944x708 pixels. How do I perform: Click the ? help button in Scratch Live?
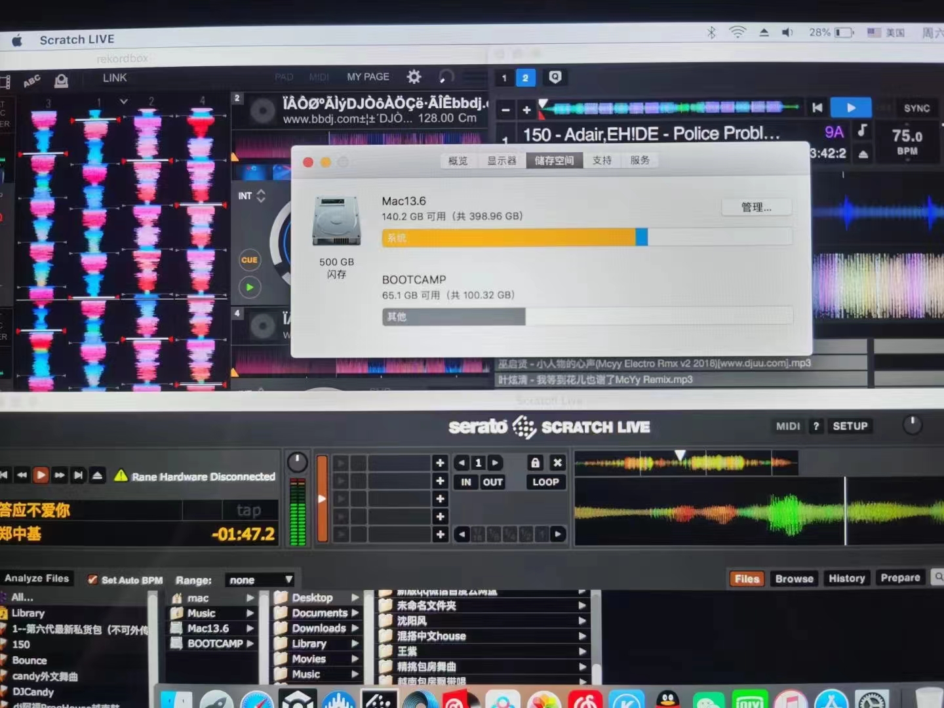coord(816,426)
